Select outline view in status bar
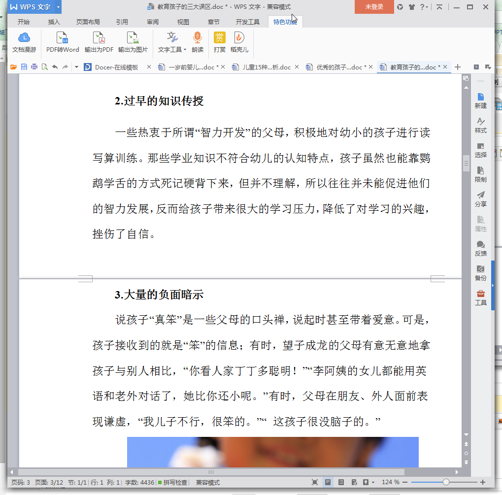This screenshot has width=502, height=495. click(341, 482)
